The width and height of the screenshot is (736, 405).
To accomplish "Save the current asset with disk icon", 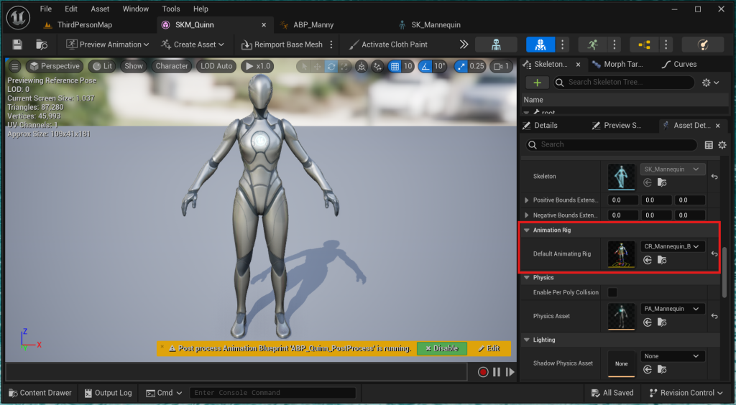I will coord(17,45).
